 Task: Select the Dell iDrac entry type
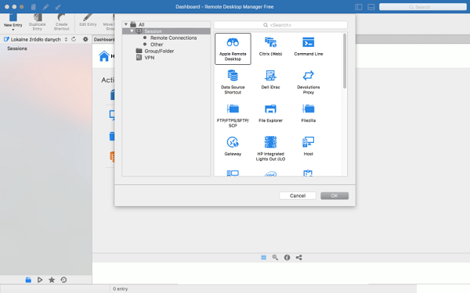point(270,80)
